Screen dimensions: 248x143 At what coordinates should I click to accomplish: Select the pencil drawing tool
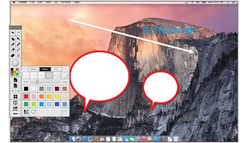pos(13,44)
